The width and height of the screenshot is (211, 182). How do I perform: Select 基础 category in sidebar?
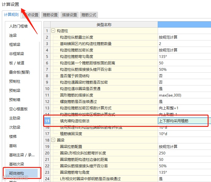[13, 146]
